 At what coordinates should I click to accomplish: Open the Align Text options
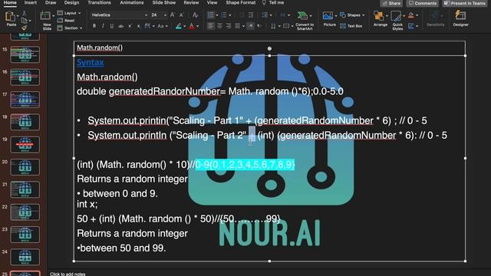tap(288, 26)
